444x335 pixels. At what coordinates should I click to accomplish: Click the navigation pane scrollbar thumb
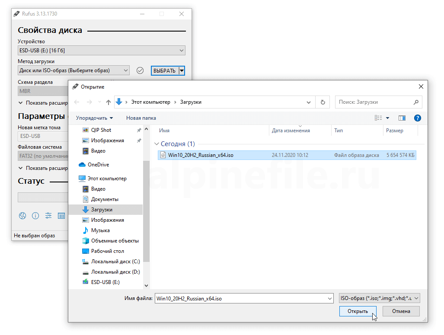click(x=146, y=211)
